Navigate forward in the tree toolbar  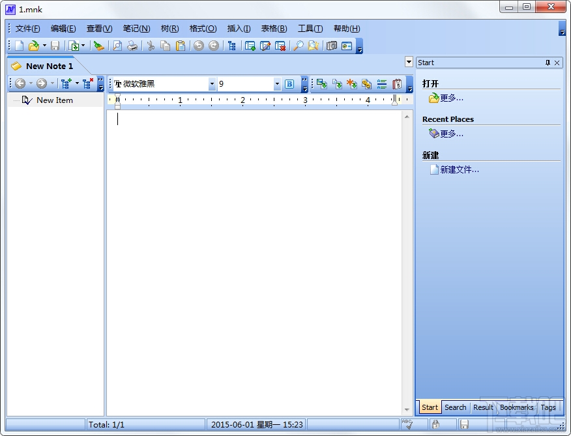(42, 84)
